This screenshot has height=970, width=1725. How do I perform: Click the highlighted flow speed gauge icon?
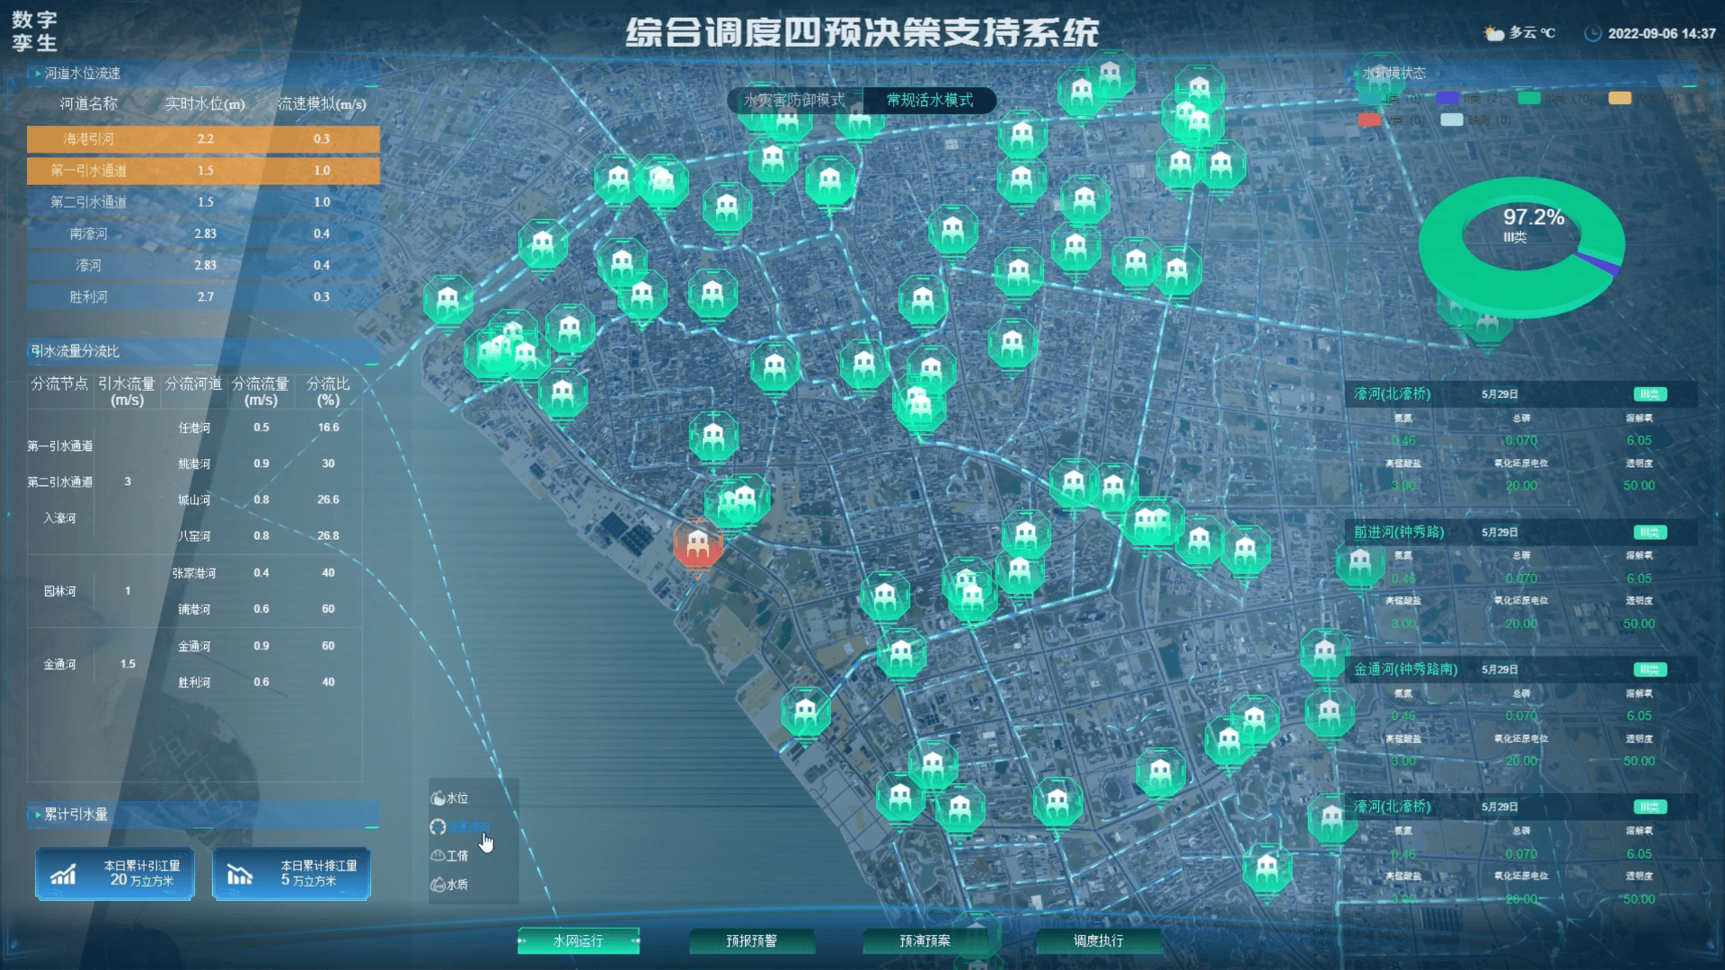pos(438,827)
